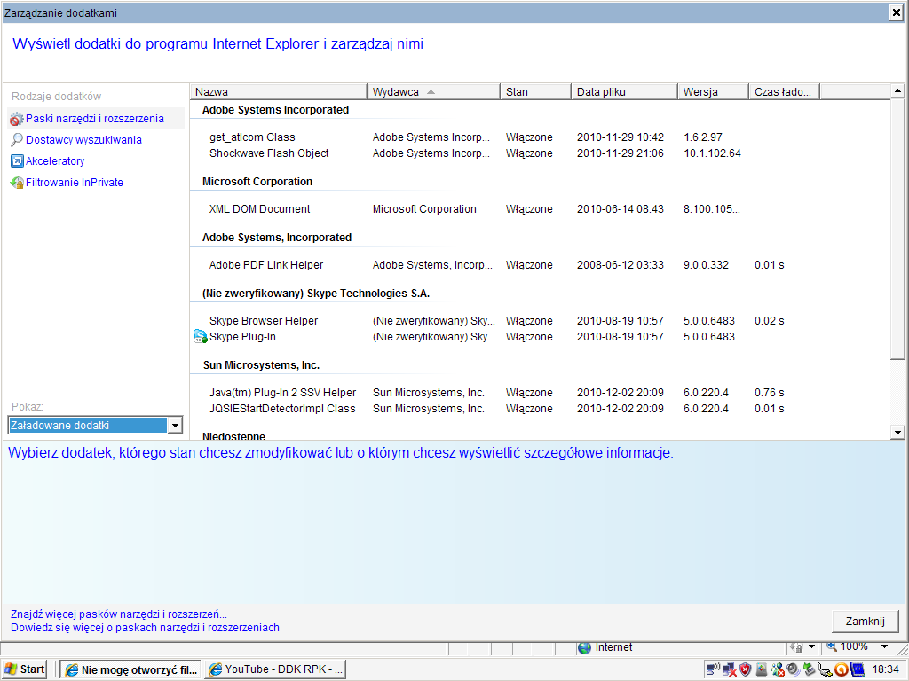Click the list scrollbar up arrow
Image resolution: width=909 pixels, height=681 pixels.
(897, 91)
